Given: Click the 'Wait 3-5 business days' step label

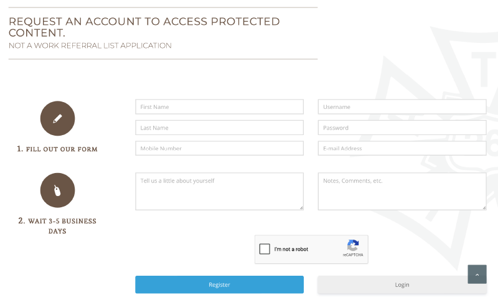Looking at the screenshot, I should [57, 226].
